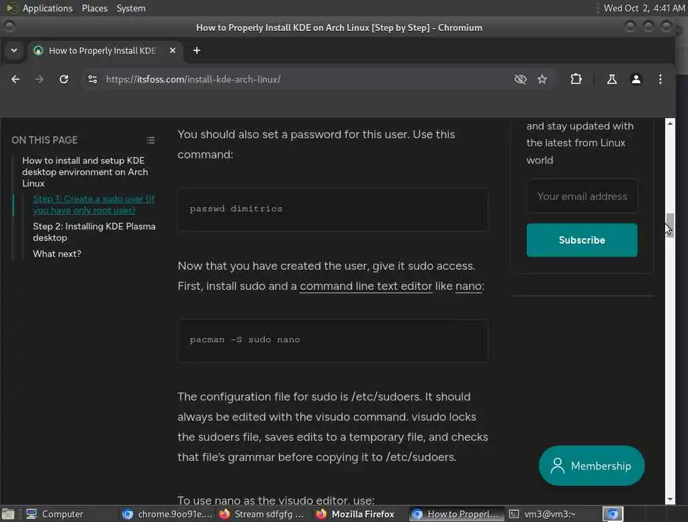Viewport: 688px width, 522px height.
Task: Toggle the On This Page contents list icon
Action: [150, 140]
